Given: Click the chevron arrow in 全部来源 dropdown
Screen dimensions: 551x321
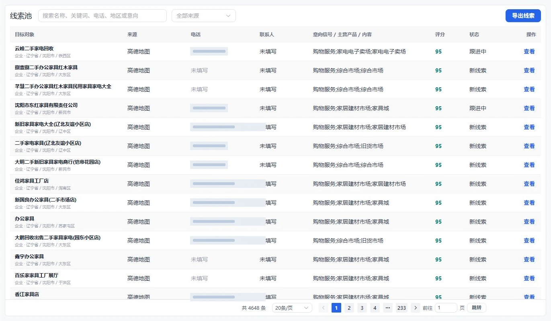Looking at the screenshot, I should tap(228, 16).
